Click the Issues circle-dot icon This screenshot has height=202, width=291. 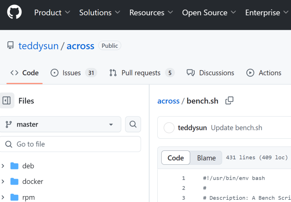click(54, 73)
